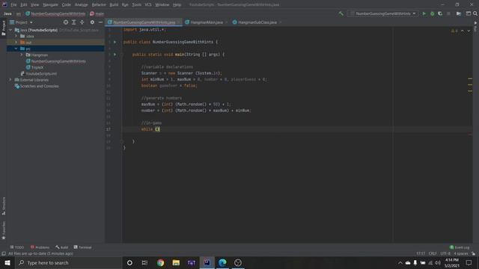Open OBS Studio from taskbar
Screen dimensions: 479x269
pos(238,262)
